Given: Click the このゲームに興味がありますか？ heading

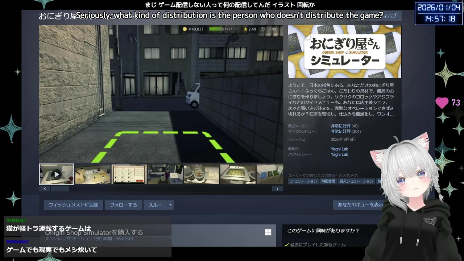Looking at the screenshot, I should (323, 231).
